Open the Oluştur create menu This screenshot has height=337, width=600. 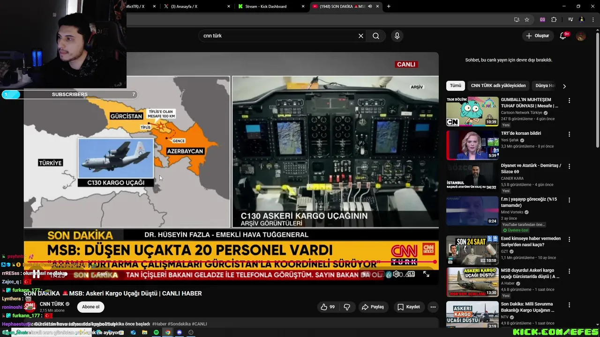tap(537, 36)
